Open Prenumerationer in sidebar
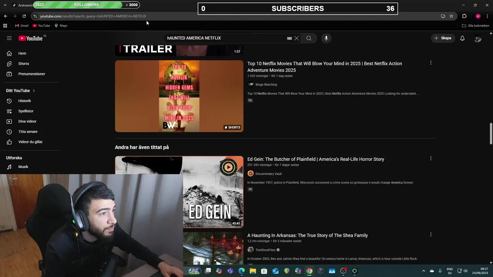493x277 pixels. pyautogui.click(x=31, y=74)
